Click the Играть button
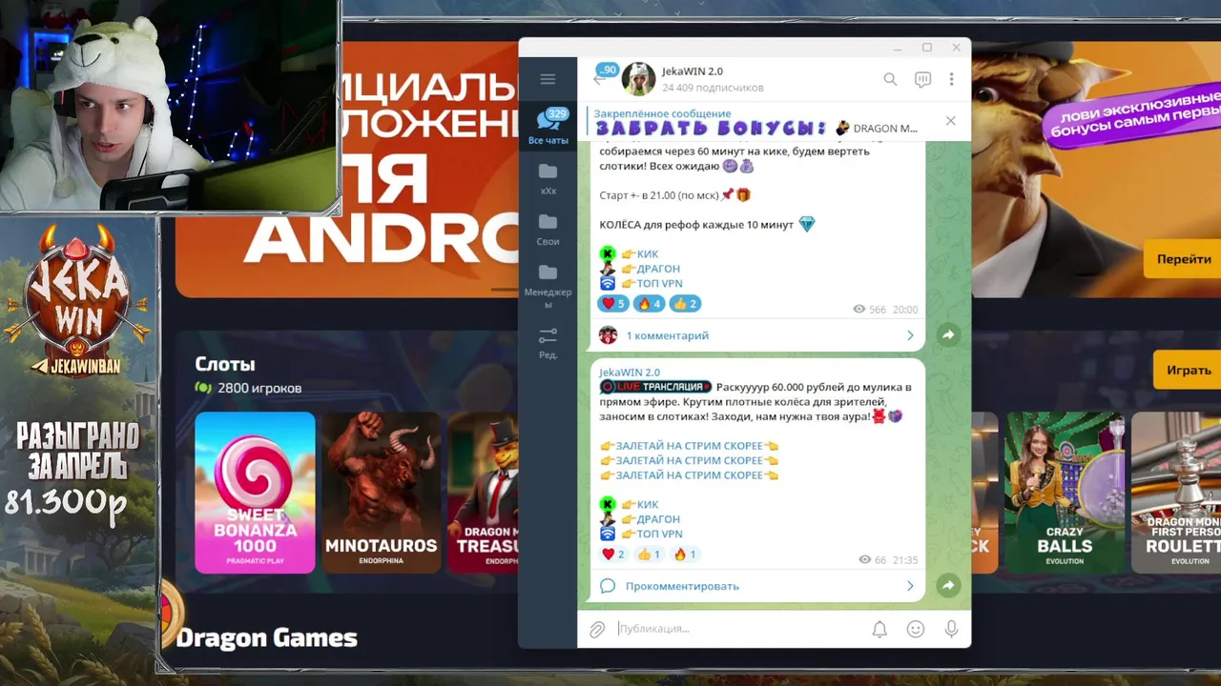 [x=1188, y=370]
